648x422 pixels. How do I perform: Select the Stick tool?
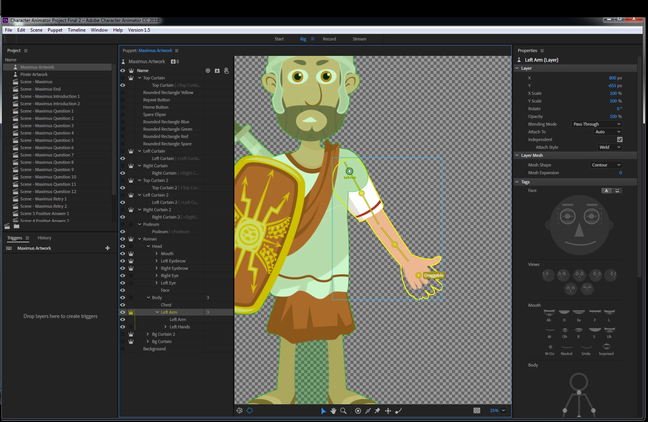tap(368, 411)
